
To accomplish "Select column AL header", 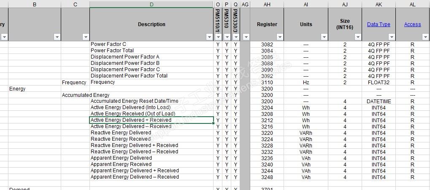I will (412, 4).
